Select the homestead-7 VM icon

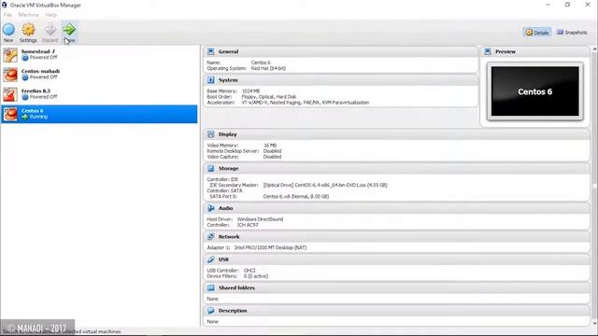tap(10, 55)
